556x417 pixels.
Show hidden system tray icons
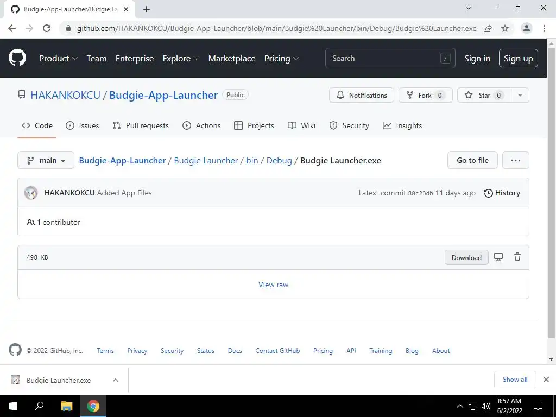point(459,406)
